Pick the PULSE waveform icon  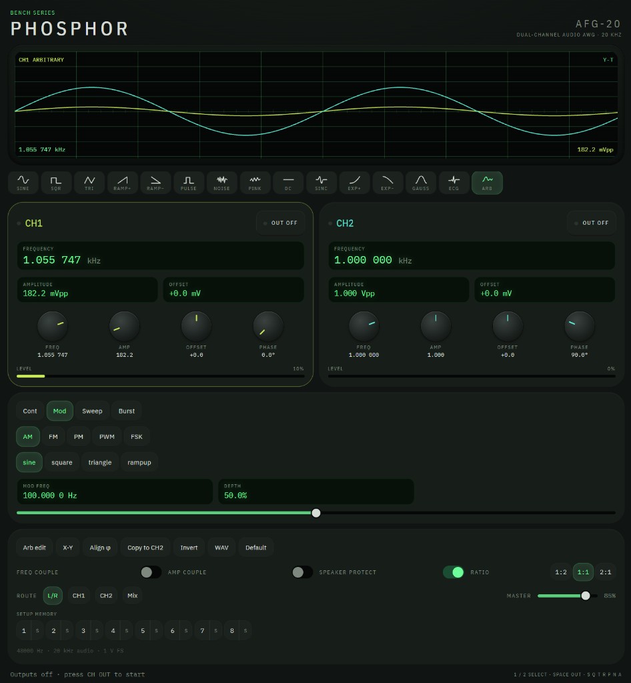[189, 183]
